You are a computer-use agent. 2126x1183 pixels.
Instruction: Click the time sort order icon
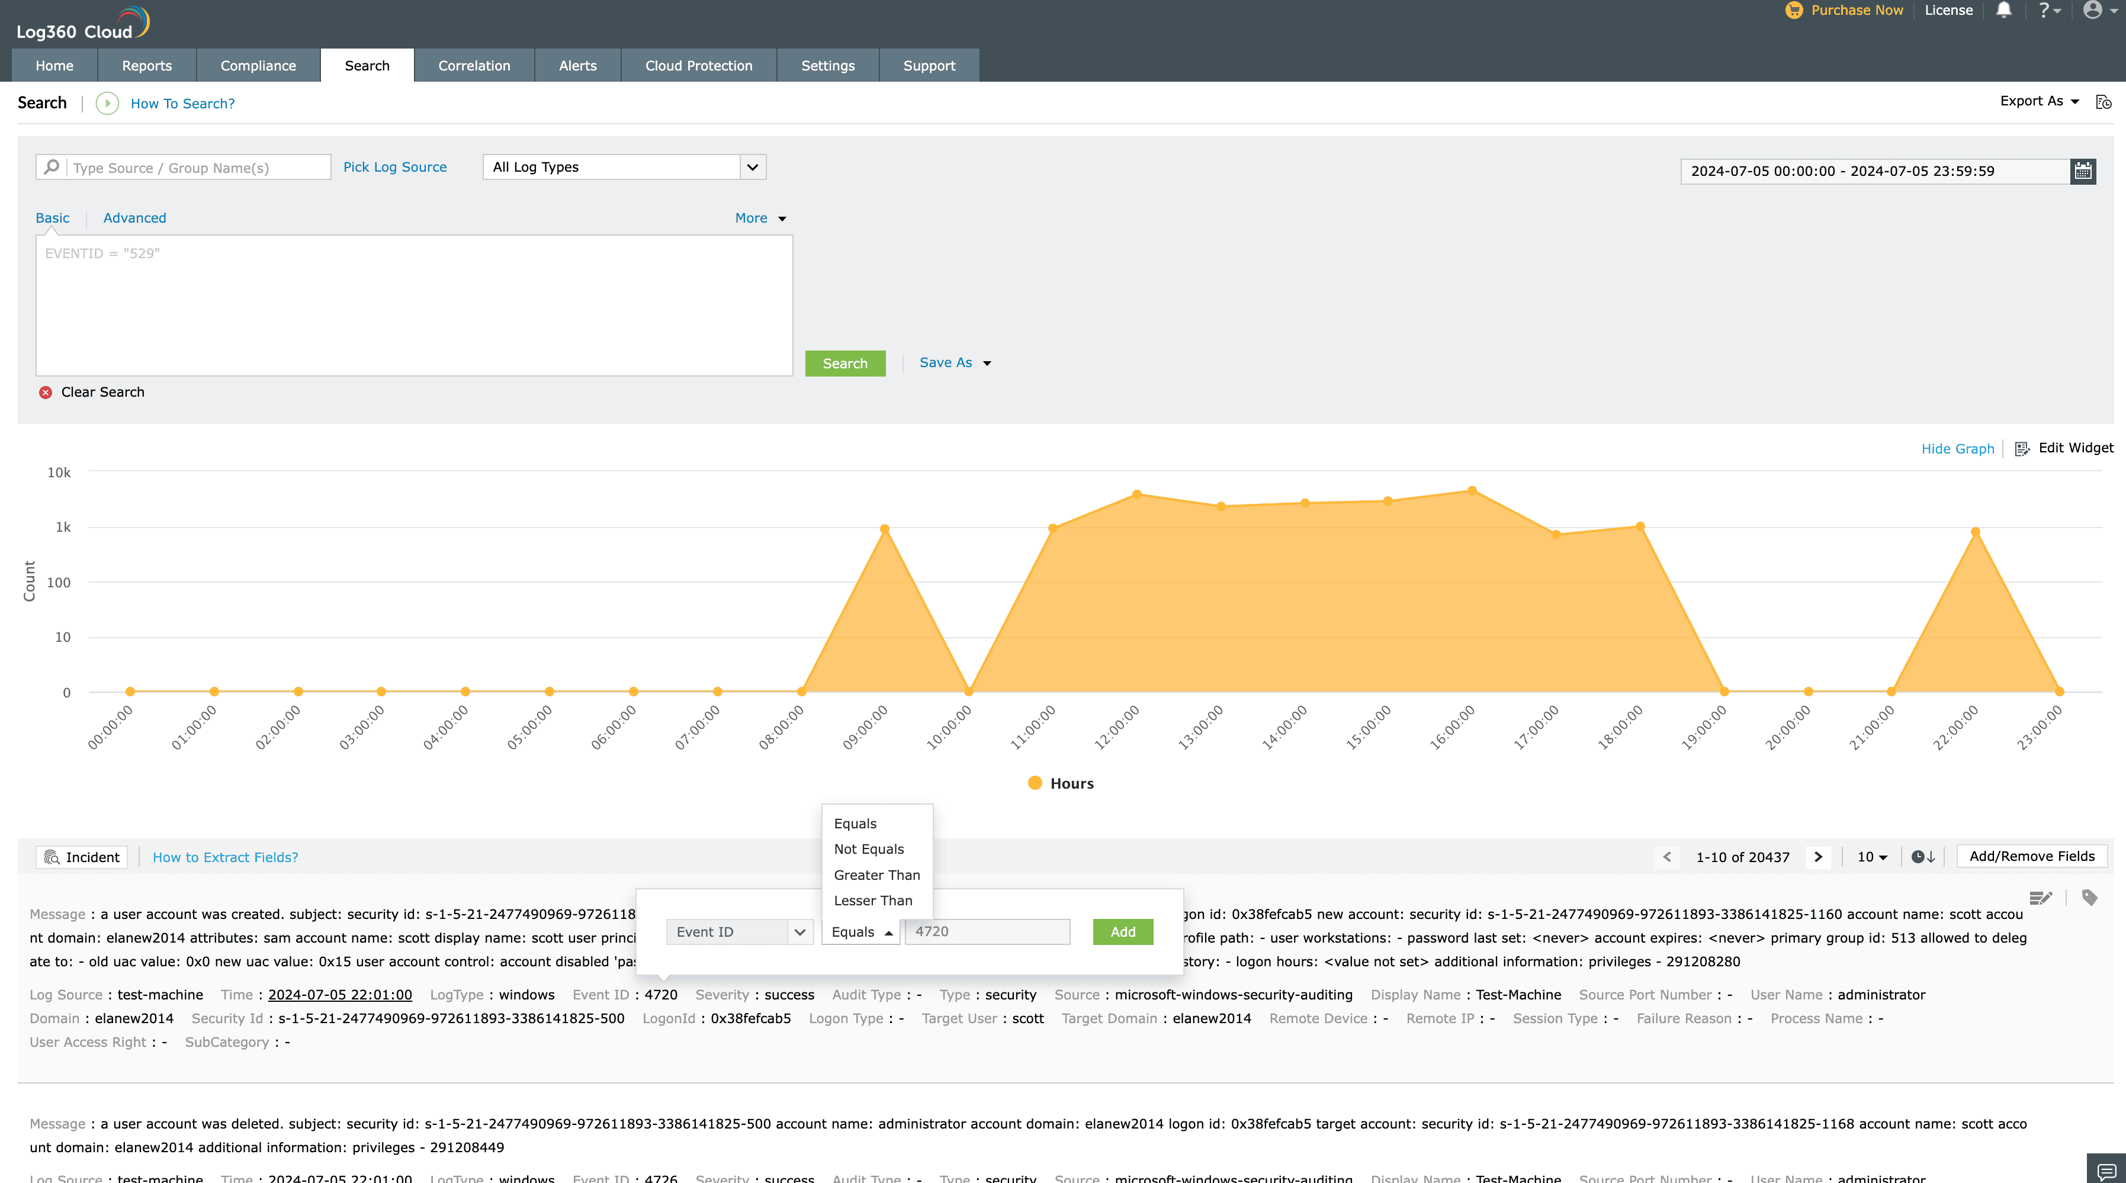coord(1923,857)
